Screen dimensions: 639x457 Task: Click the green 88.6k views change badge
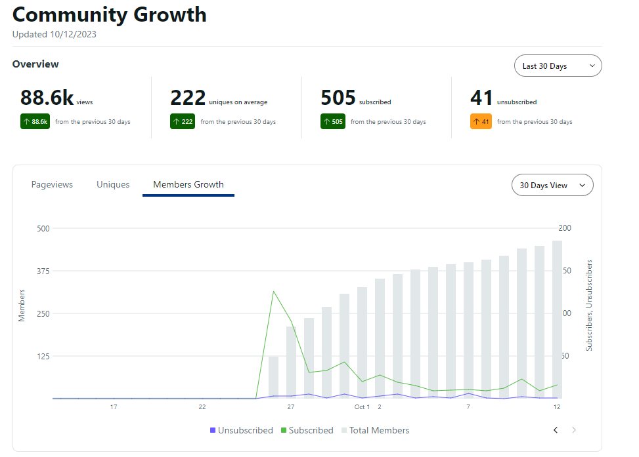35,121
